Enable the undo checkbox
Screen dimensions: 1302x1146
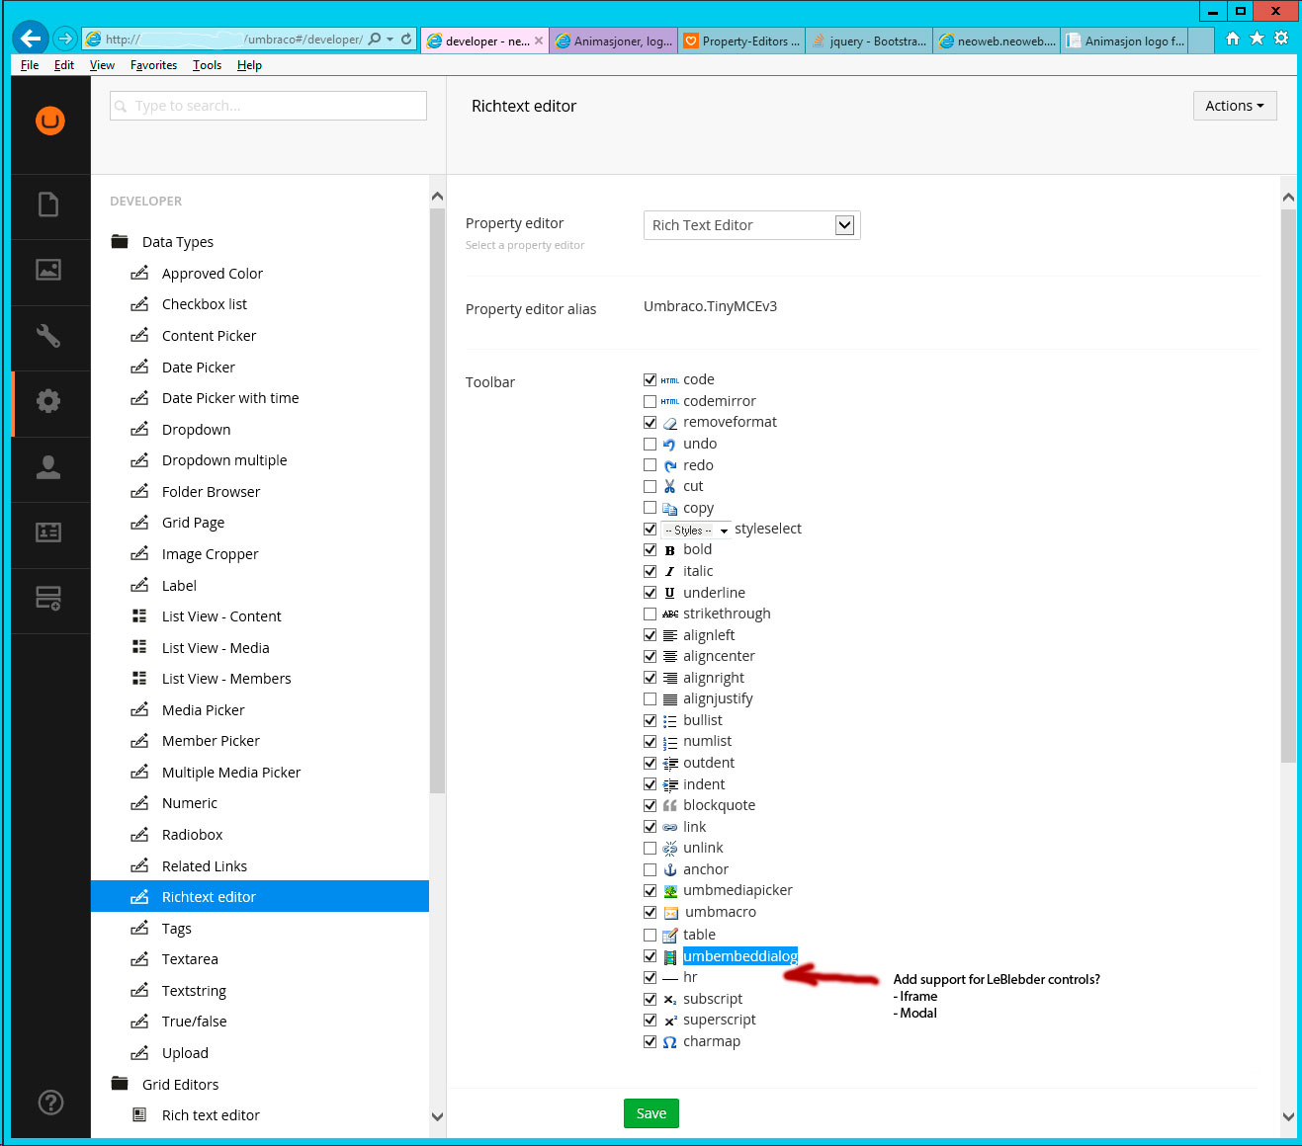coord(650,444)
